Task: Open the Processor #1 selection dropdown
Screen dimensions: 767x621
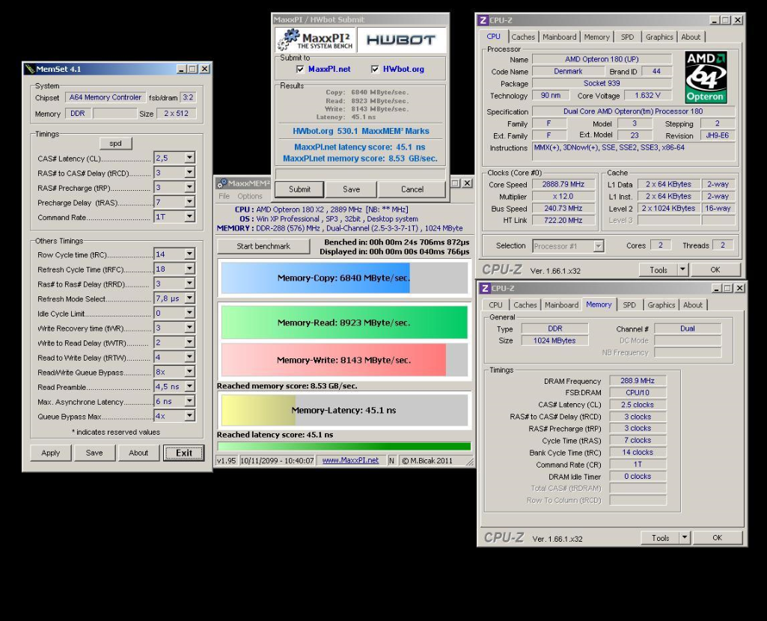Action: 598,246
